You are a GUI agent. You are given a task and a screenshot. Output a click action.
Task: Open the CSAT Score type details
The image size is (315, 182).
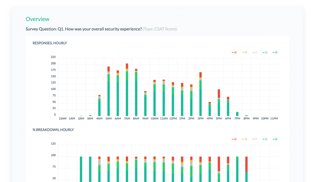click(x=160, y=29)
